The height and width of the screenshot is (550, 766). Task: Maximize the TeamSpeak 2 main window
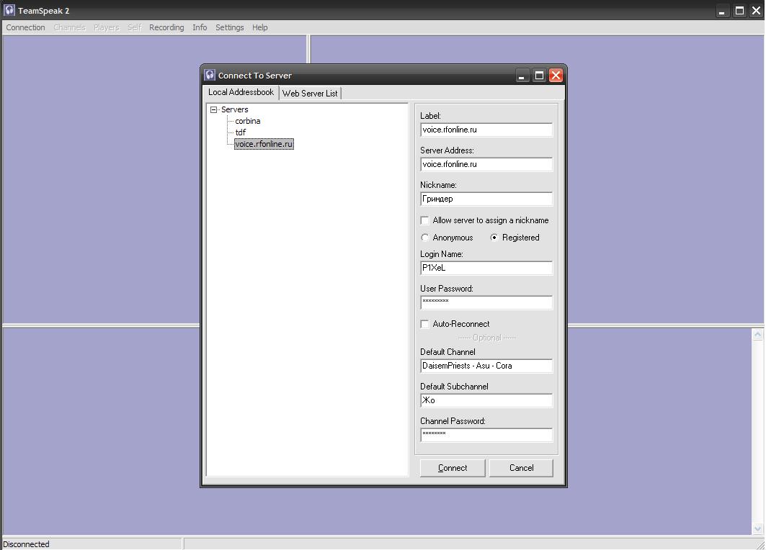click(739, 10)
